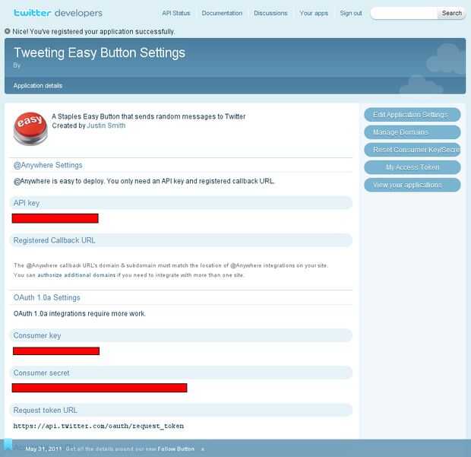Screen dimensions: 471x457
Task: Click the app description about Staples Easy Button
Action: click(149, 116)
